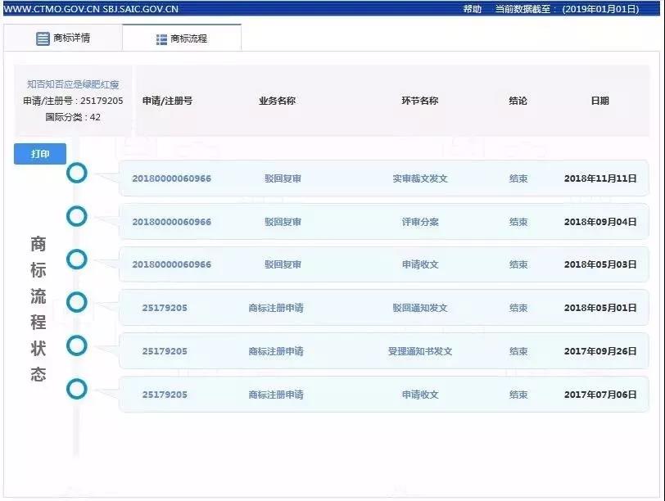Click the timeline circle beside 受理通知书发文 row
Viewport: 665px width, 501px height.
pyautogui.click(x=77, y=347)
